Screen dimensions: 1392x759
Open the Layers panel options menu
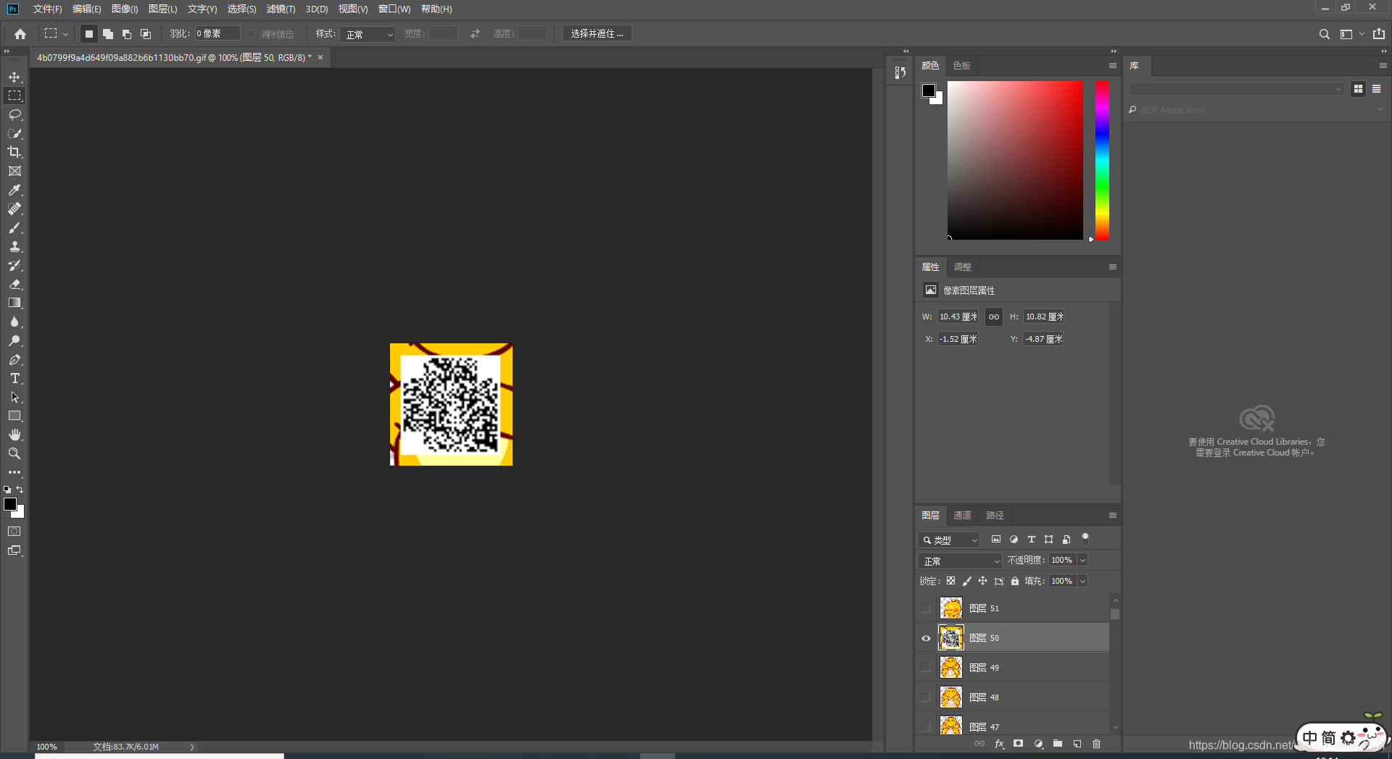(x=1113, y=516)
